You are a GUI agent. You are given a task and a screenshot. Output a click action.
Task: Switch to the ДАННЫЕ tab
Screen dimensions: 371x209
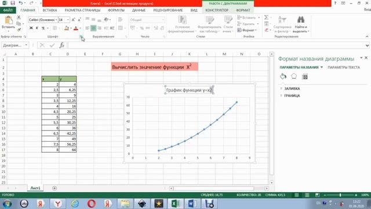coord(139,10)
